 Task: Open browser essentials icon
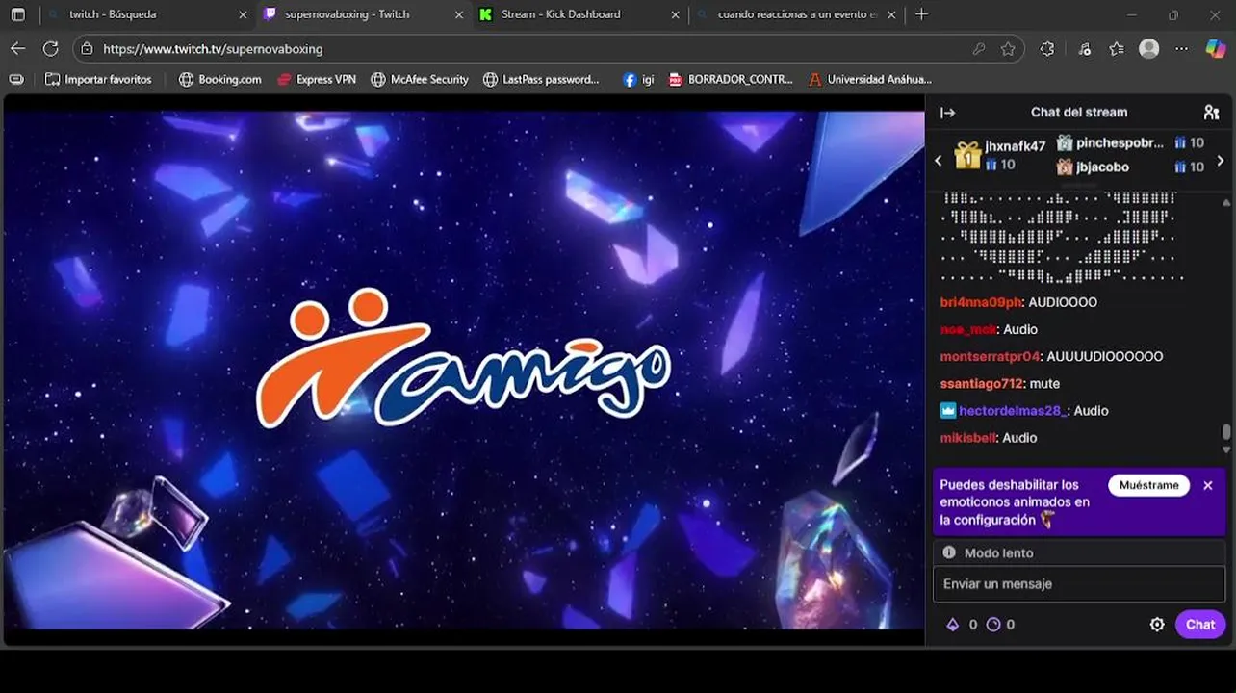pyautogui.click(x=1084, y=48)
